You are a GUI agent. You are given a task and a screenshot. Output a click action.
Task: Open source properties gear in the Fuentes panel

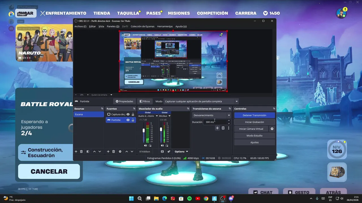120,152
